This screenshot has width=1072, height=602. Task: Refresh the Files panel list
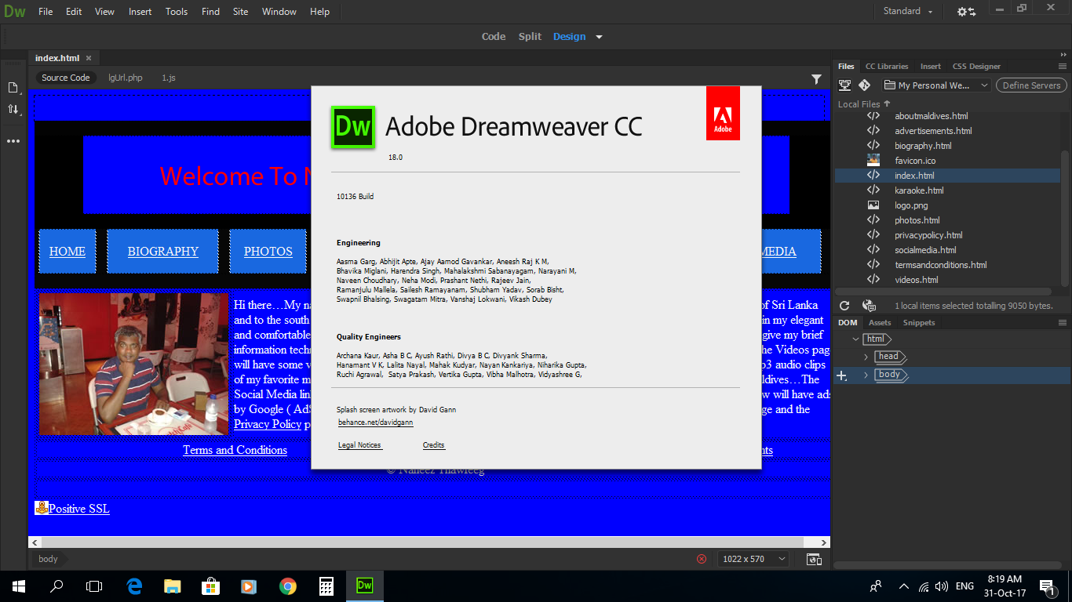(844, 306)
